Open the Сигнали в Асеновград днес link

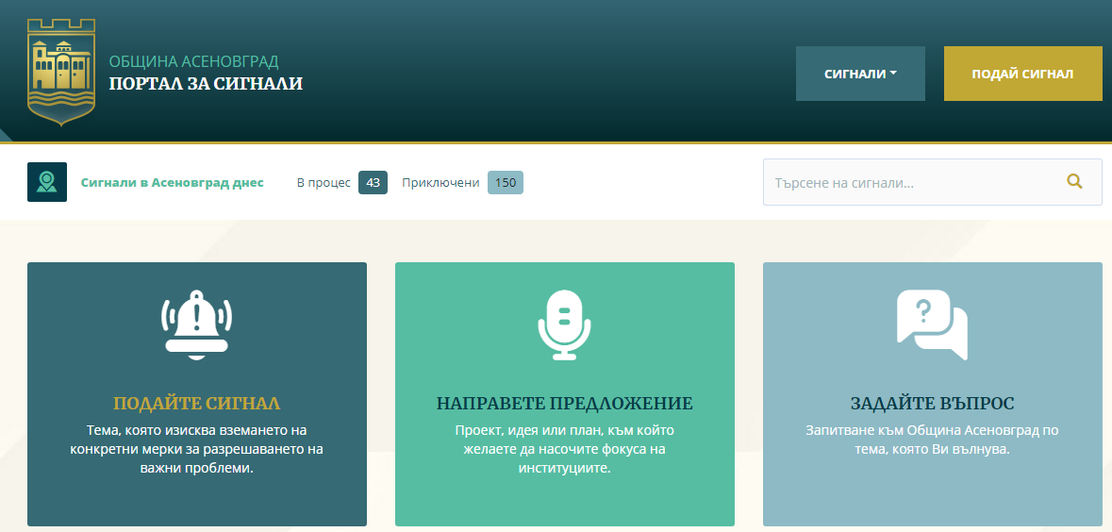click(172, 182)
